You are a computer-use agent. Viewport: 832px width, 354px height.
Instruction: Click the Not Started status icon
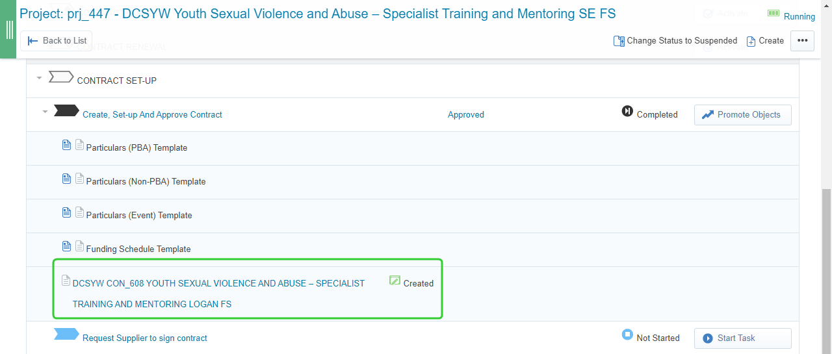pyautogui.click(x=627, y=335)
